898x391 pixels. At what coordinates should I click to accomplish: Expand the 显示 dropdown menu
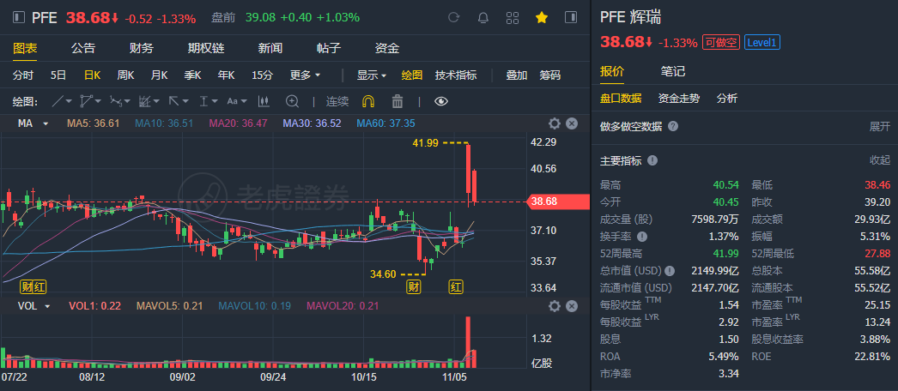tap(372, 75)
